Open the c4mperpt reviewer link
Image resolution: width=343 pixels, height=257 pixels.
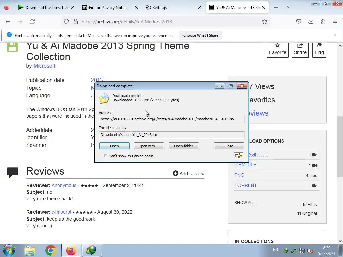62,212
